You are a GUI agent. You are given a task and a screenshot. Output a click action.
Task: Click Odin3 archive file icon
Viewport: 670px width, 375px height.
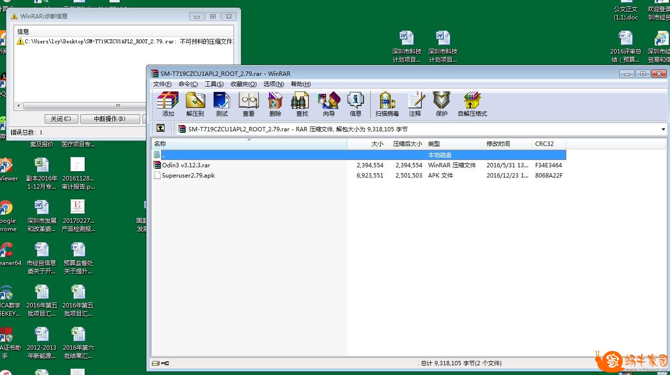pos(157,165)
